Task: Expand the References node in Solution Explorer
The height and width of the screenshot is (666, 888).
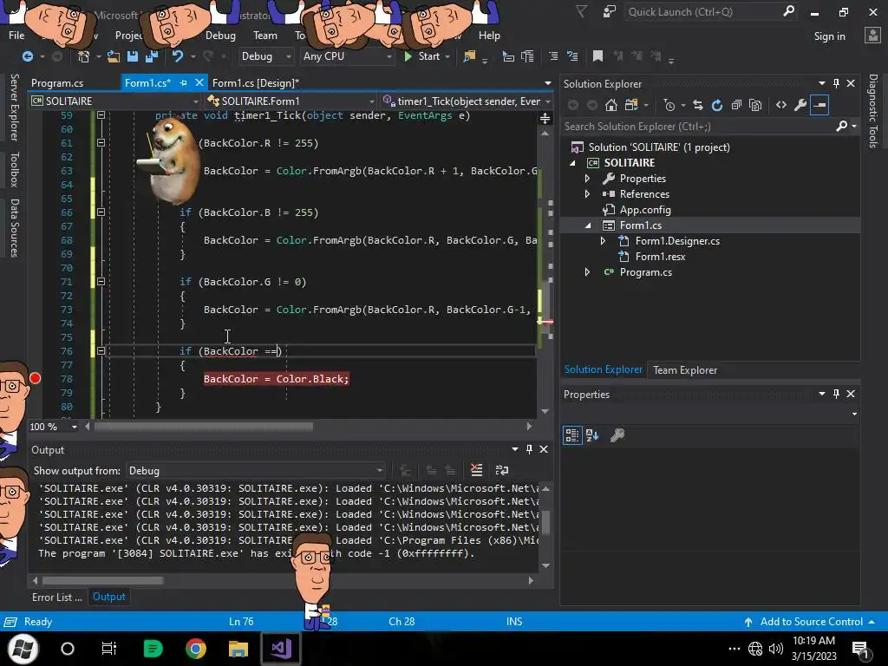Action: 587,193
